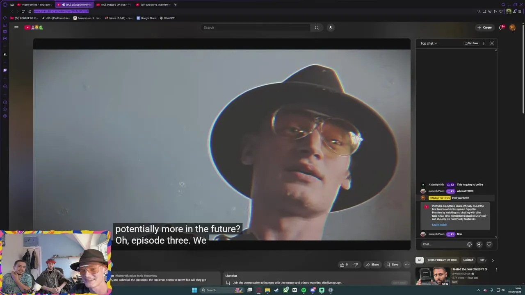Launch Spotify from the taskbar
Screen dimensions: 525x295
[304, 290]
